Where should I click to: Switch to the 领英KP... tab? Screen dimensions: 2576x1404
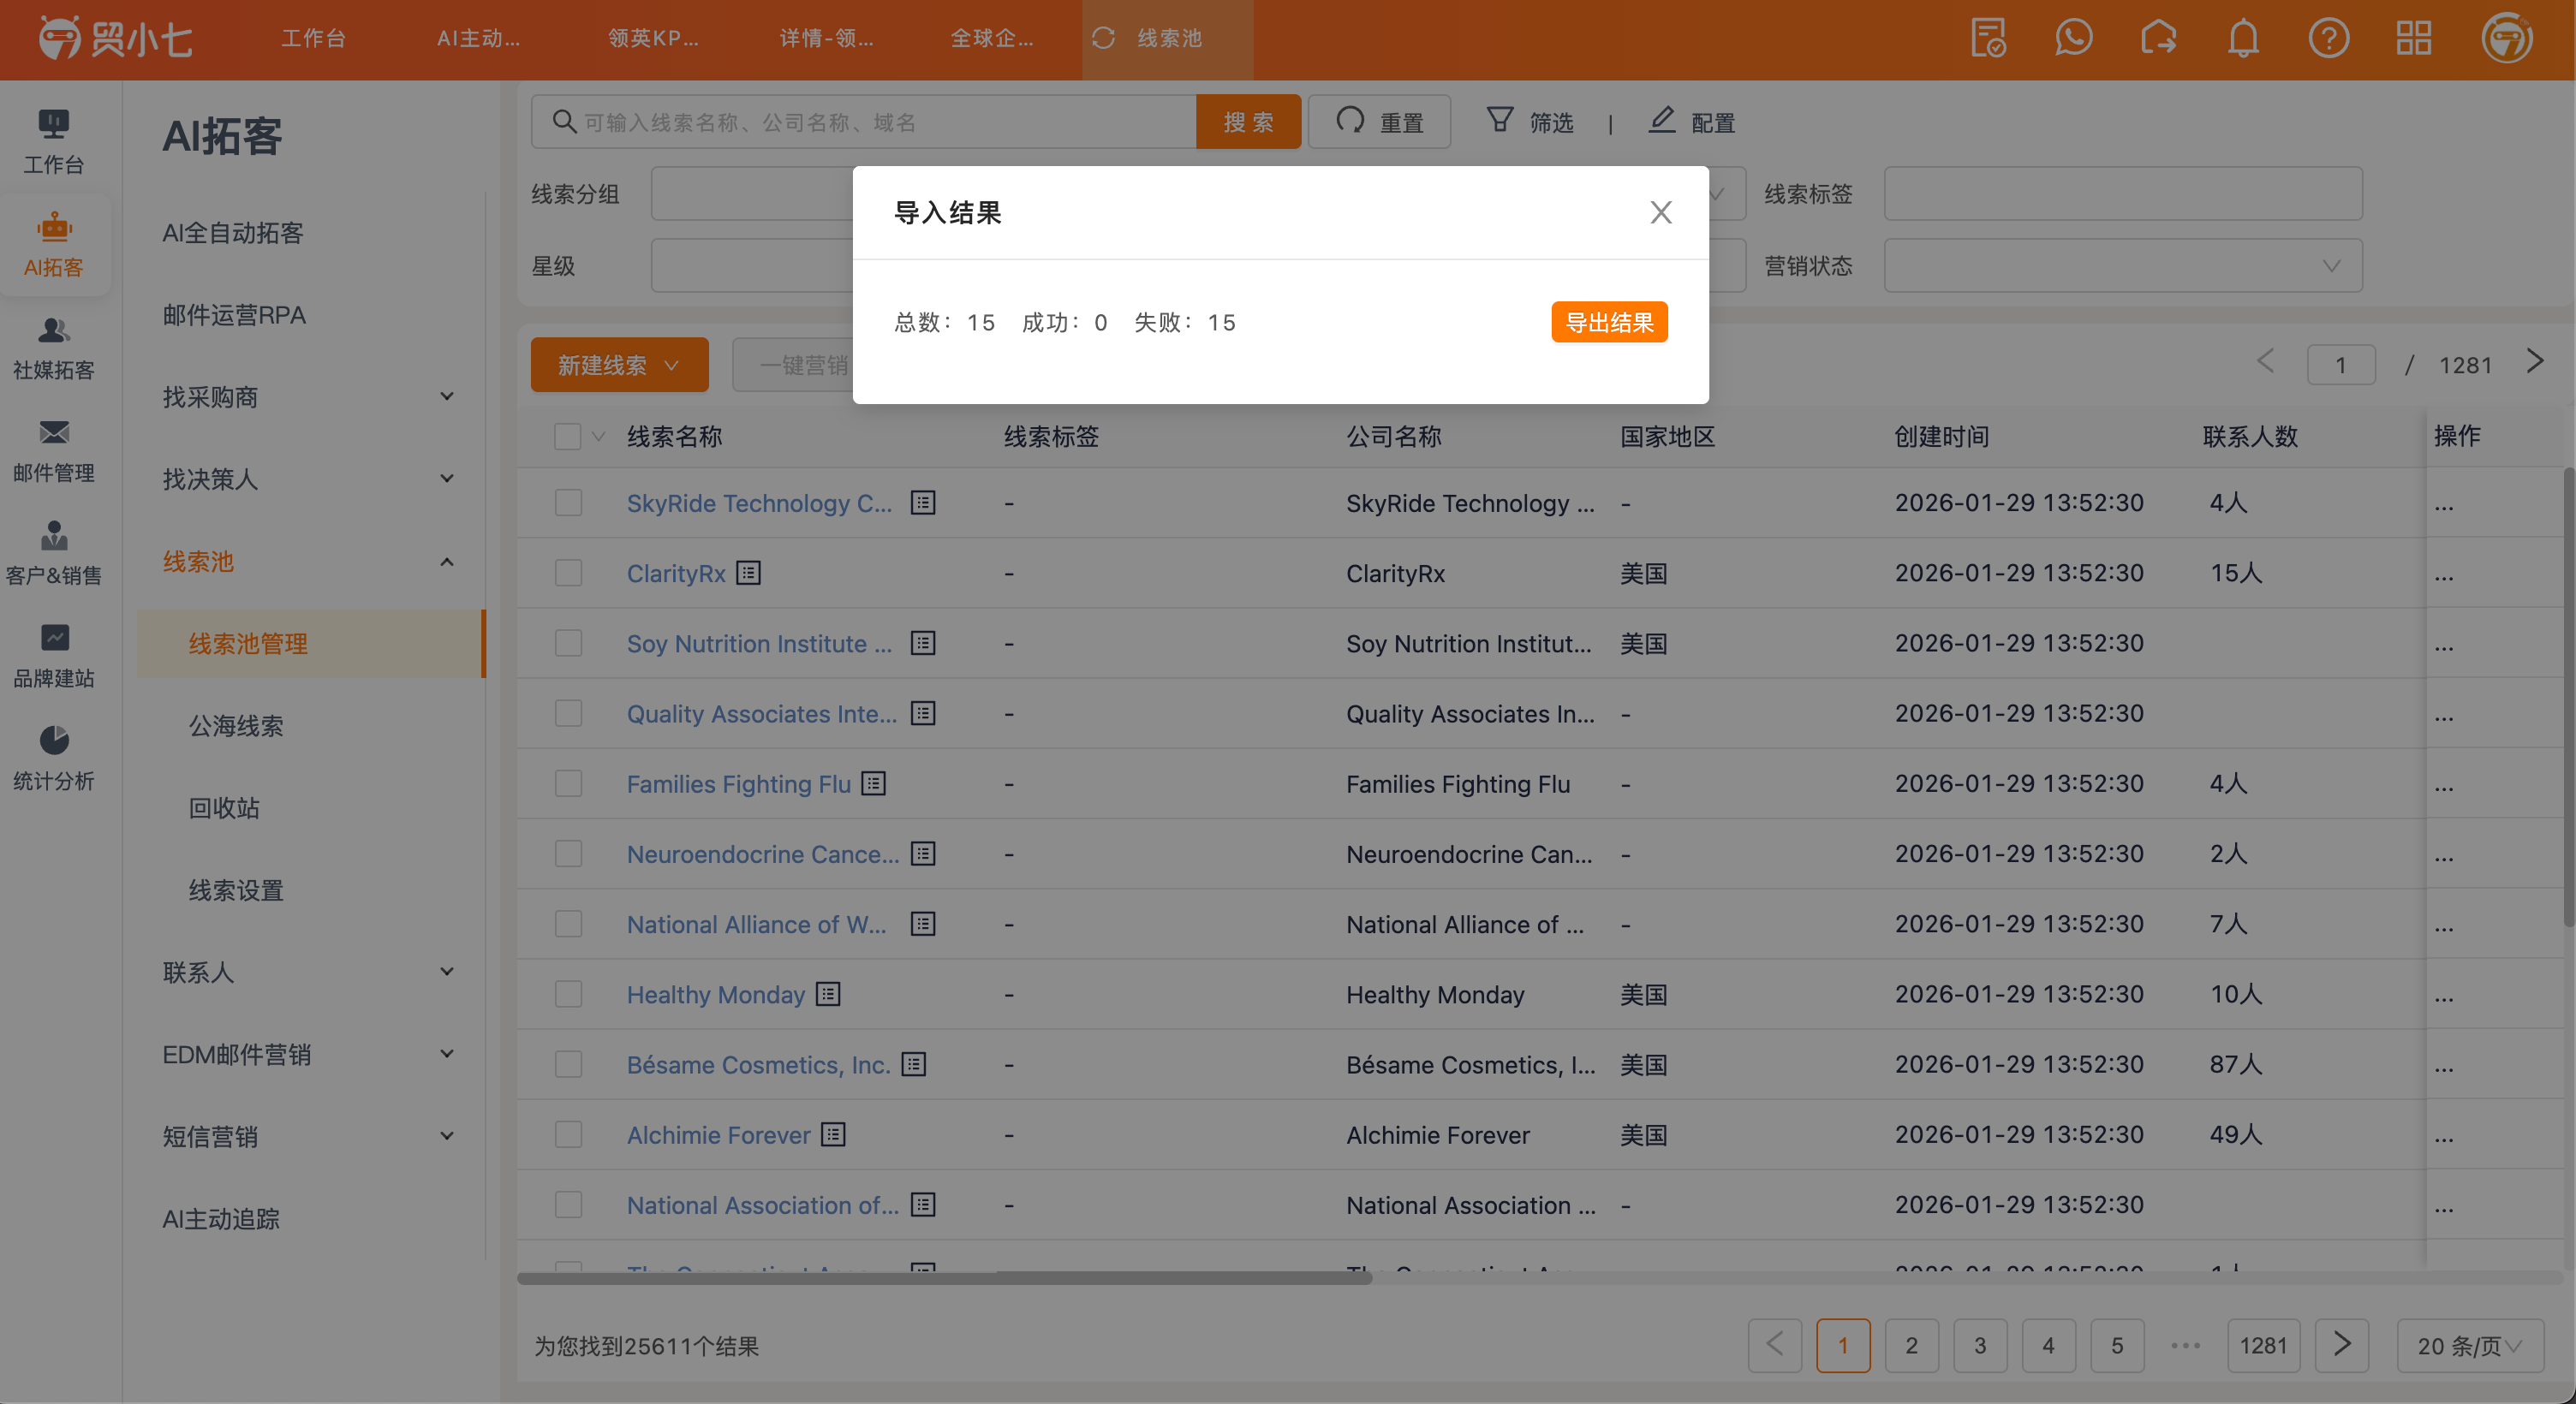(653, 39)
